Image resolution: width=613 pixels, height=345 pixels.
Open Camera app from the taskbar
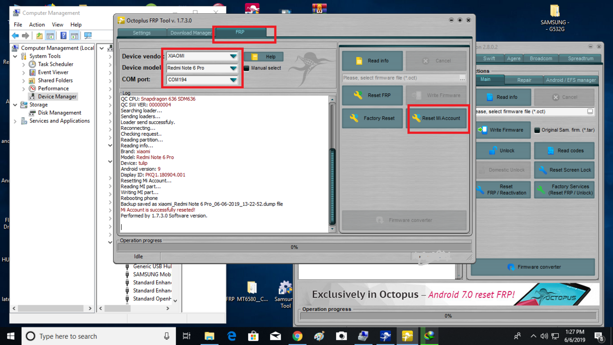click(x=341, y=336)
